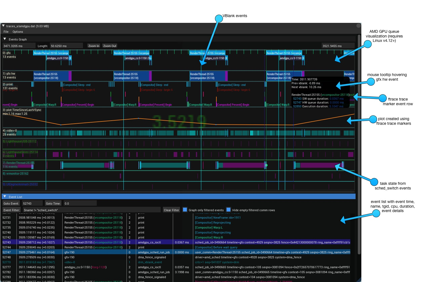Click the green marker dot on RenderThread-25155 row
Viewport: 441px width, 282px height.
click(x=266, y=165)
